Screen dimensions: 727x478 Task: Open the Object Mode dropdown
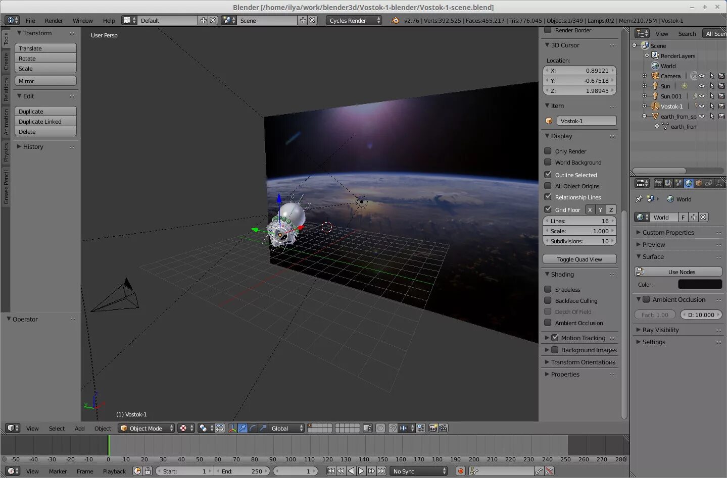[x=146, y=428]
